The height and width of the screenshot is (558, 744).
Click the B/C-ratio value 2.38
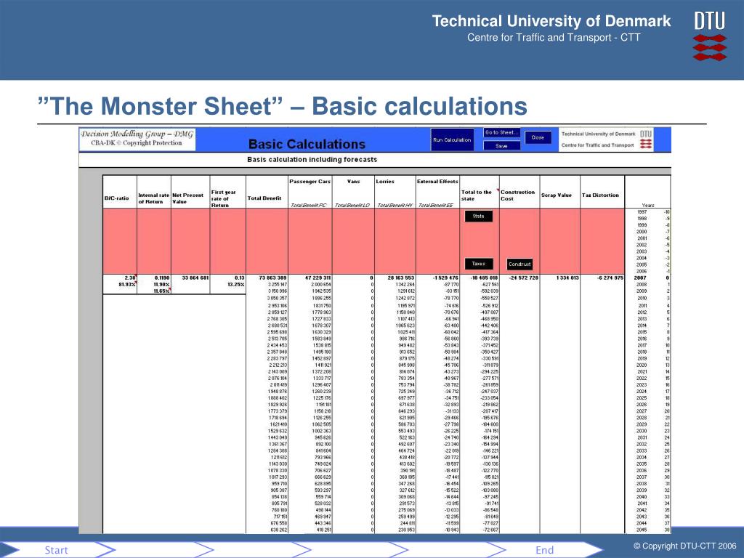(x=130, y=278)
